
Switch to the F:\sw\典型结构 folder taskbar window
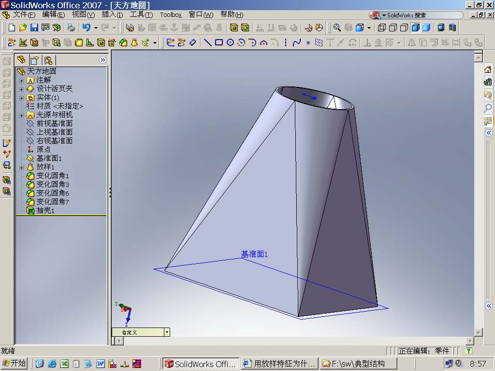358,364
